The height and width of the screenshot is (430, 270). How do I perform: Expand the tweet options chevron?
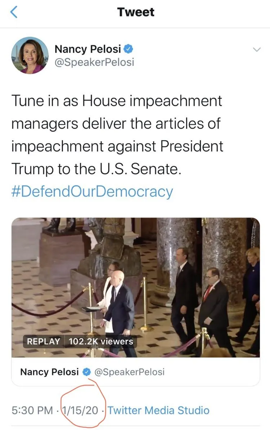coord(257,50)
